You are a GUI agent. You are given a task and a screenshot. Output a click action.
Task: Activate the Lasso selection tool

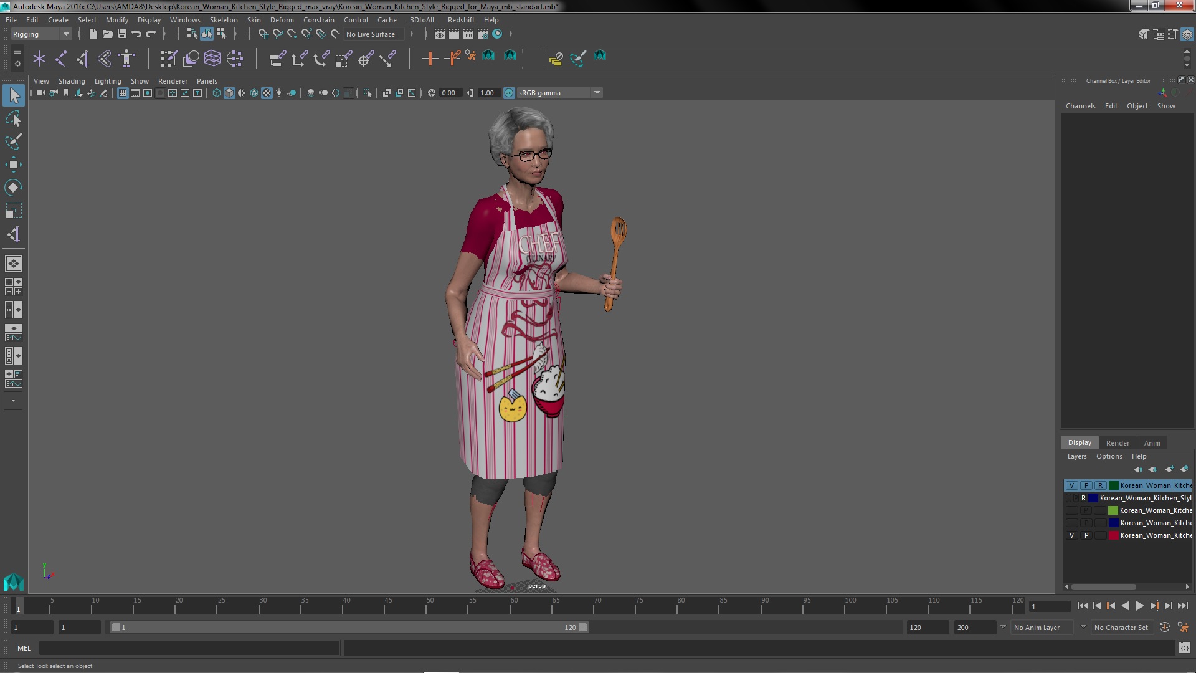[13, 118]
